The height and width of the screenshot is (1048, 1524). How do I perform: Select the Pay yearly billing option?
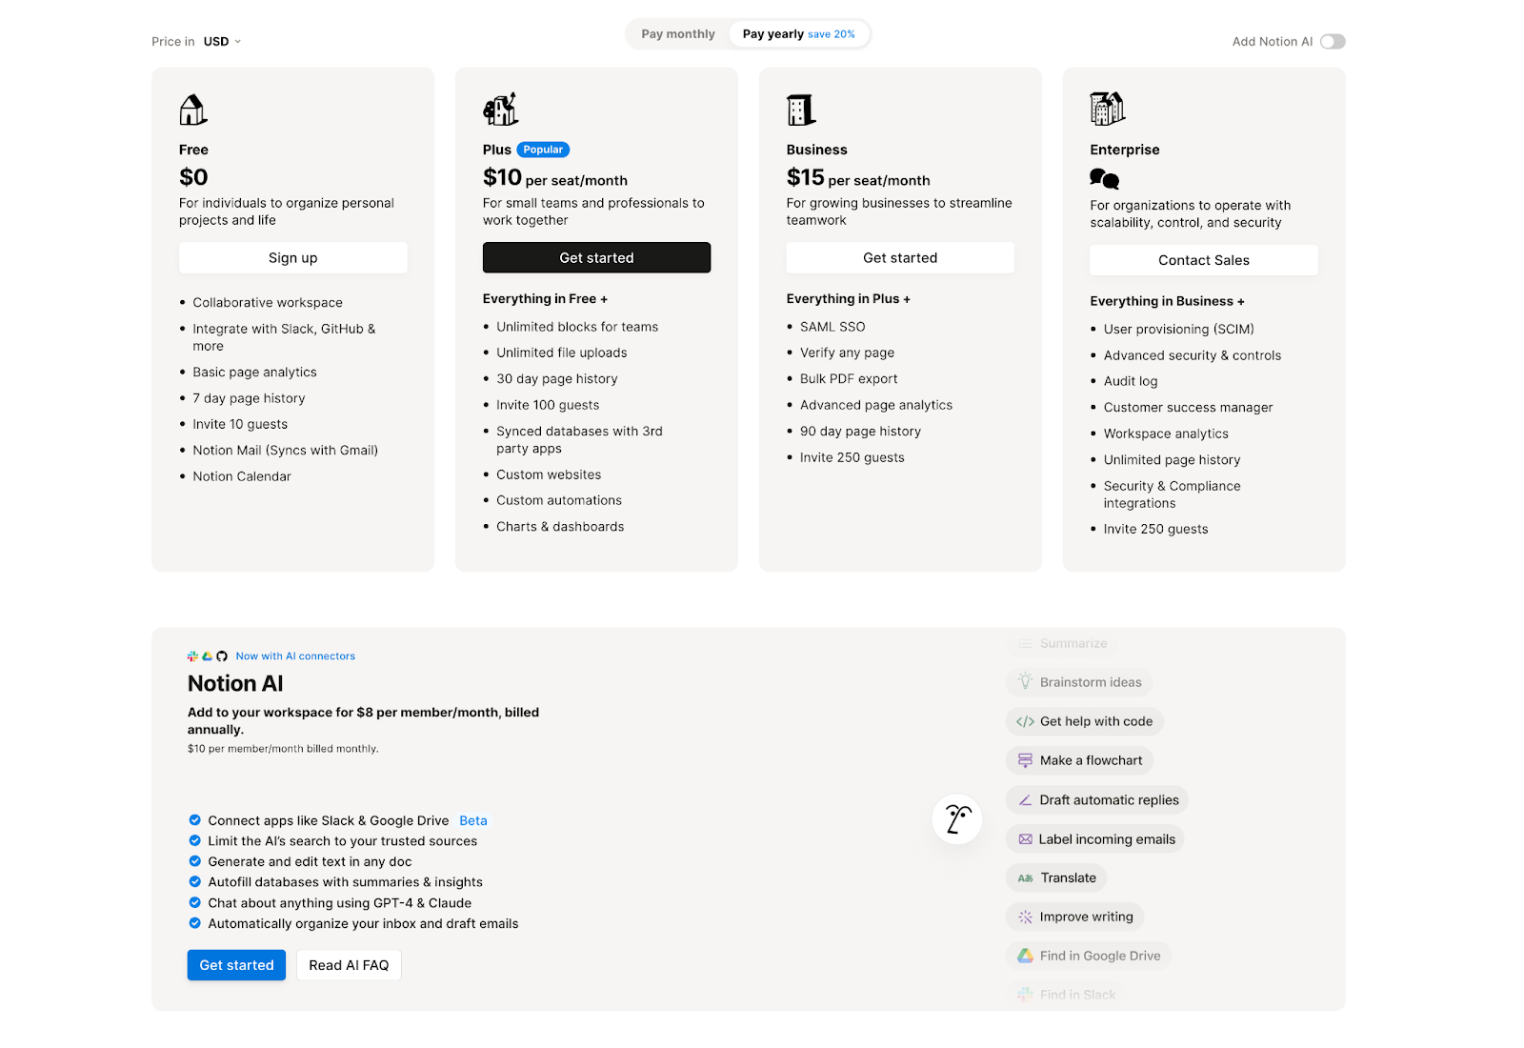(x=798, y=34)
